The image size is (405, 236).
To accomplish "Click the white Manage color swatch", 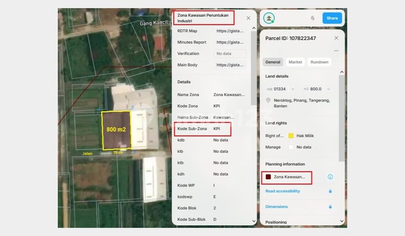I will tap(291, 147).
